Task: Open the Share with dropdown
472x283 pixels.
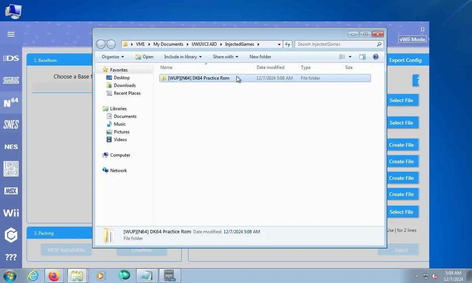Action: pyautogui.click(x=226, y=57)
